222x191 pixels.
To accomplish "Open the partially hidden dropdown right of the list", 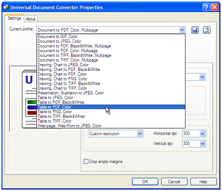I will pyautogui.click(x=202, y=77).
